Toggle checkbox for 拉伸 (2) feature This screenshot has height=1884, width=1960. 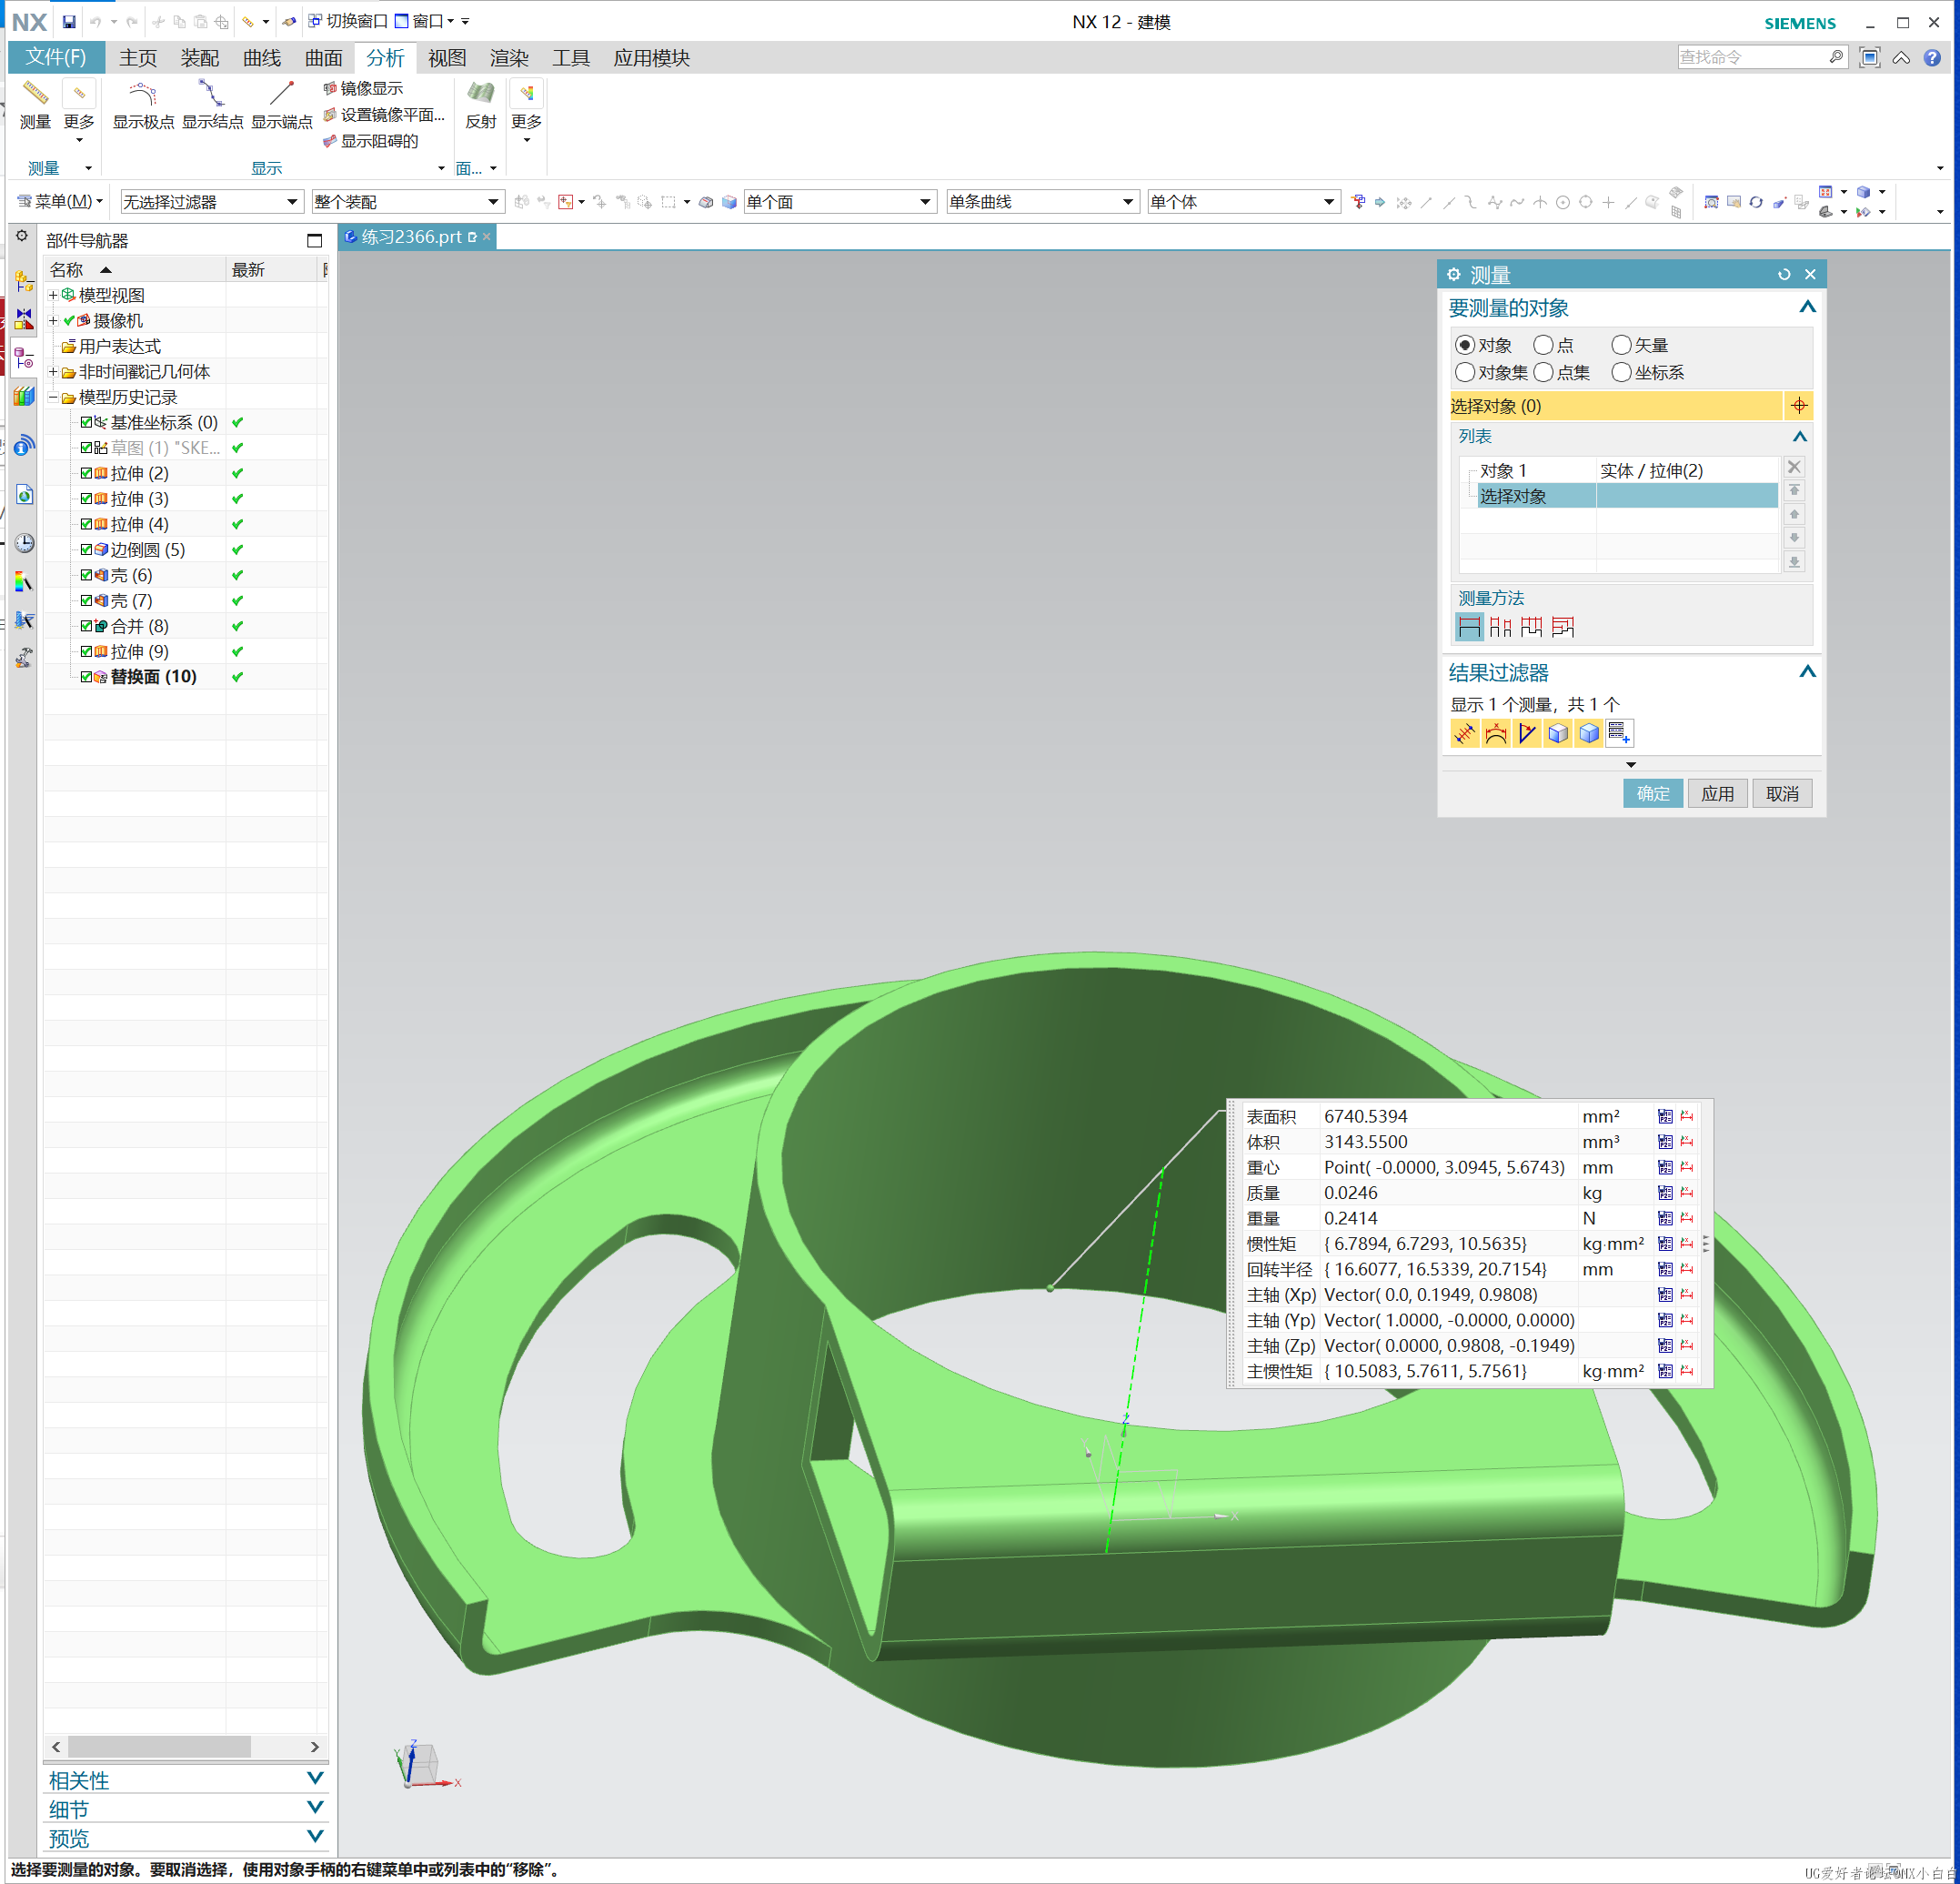[x=86, y=473]
